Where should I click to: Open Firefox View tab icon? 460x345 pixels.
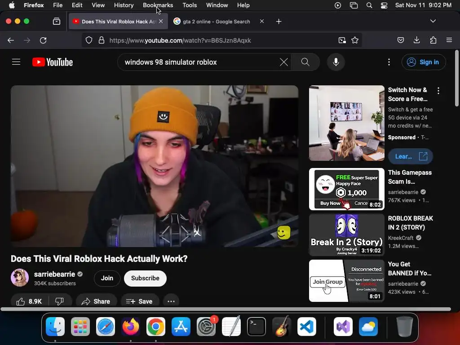57,22
